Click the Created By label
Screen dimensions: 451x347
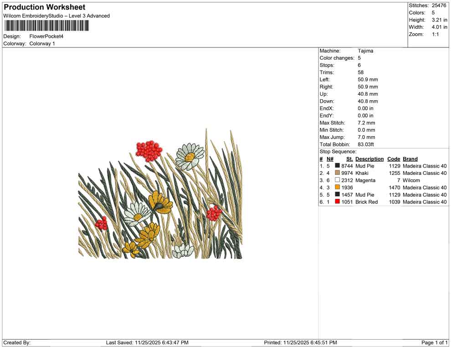click(x=17, y=342)
